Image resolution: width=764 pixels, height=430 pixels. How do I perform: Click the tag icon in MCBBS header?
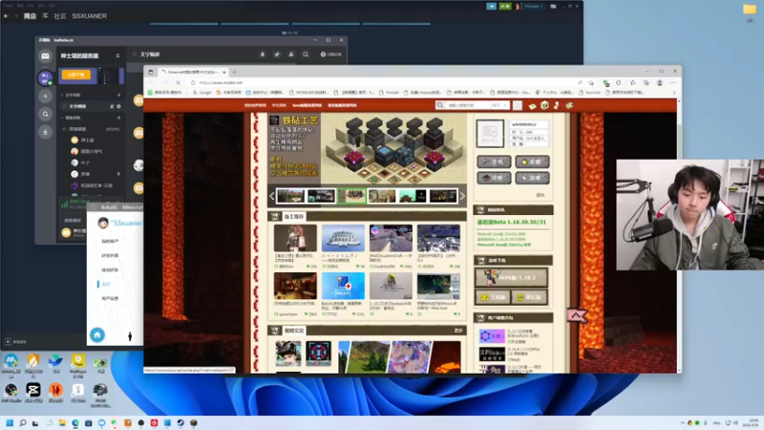[x=532, y=105]
